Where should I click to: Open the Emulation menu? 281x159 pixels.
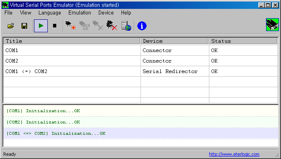point(80,13)
